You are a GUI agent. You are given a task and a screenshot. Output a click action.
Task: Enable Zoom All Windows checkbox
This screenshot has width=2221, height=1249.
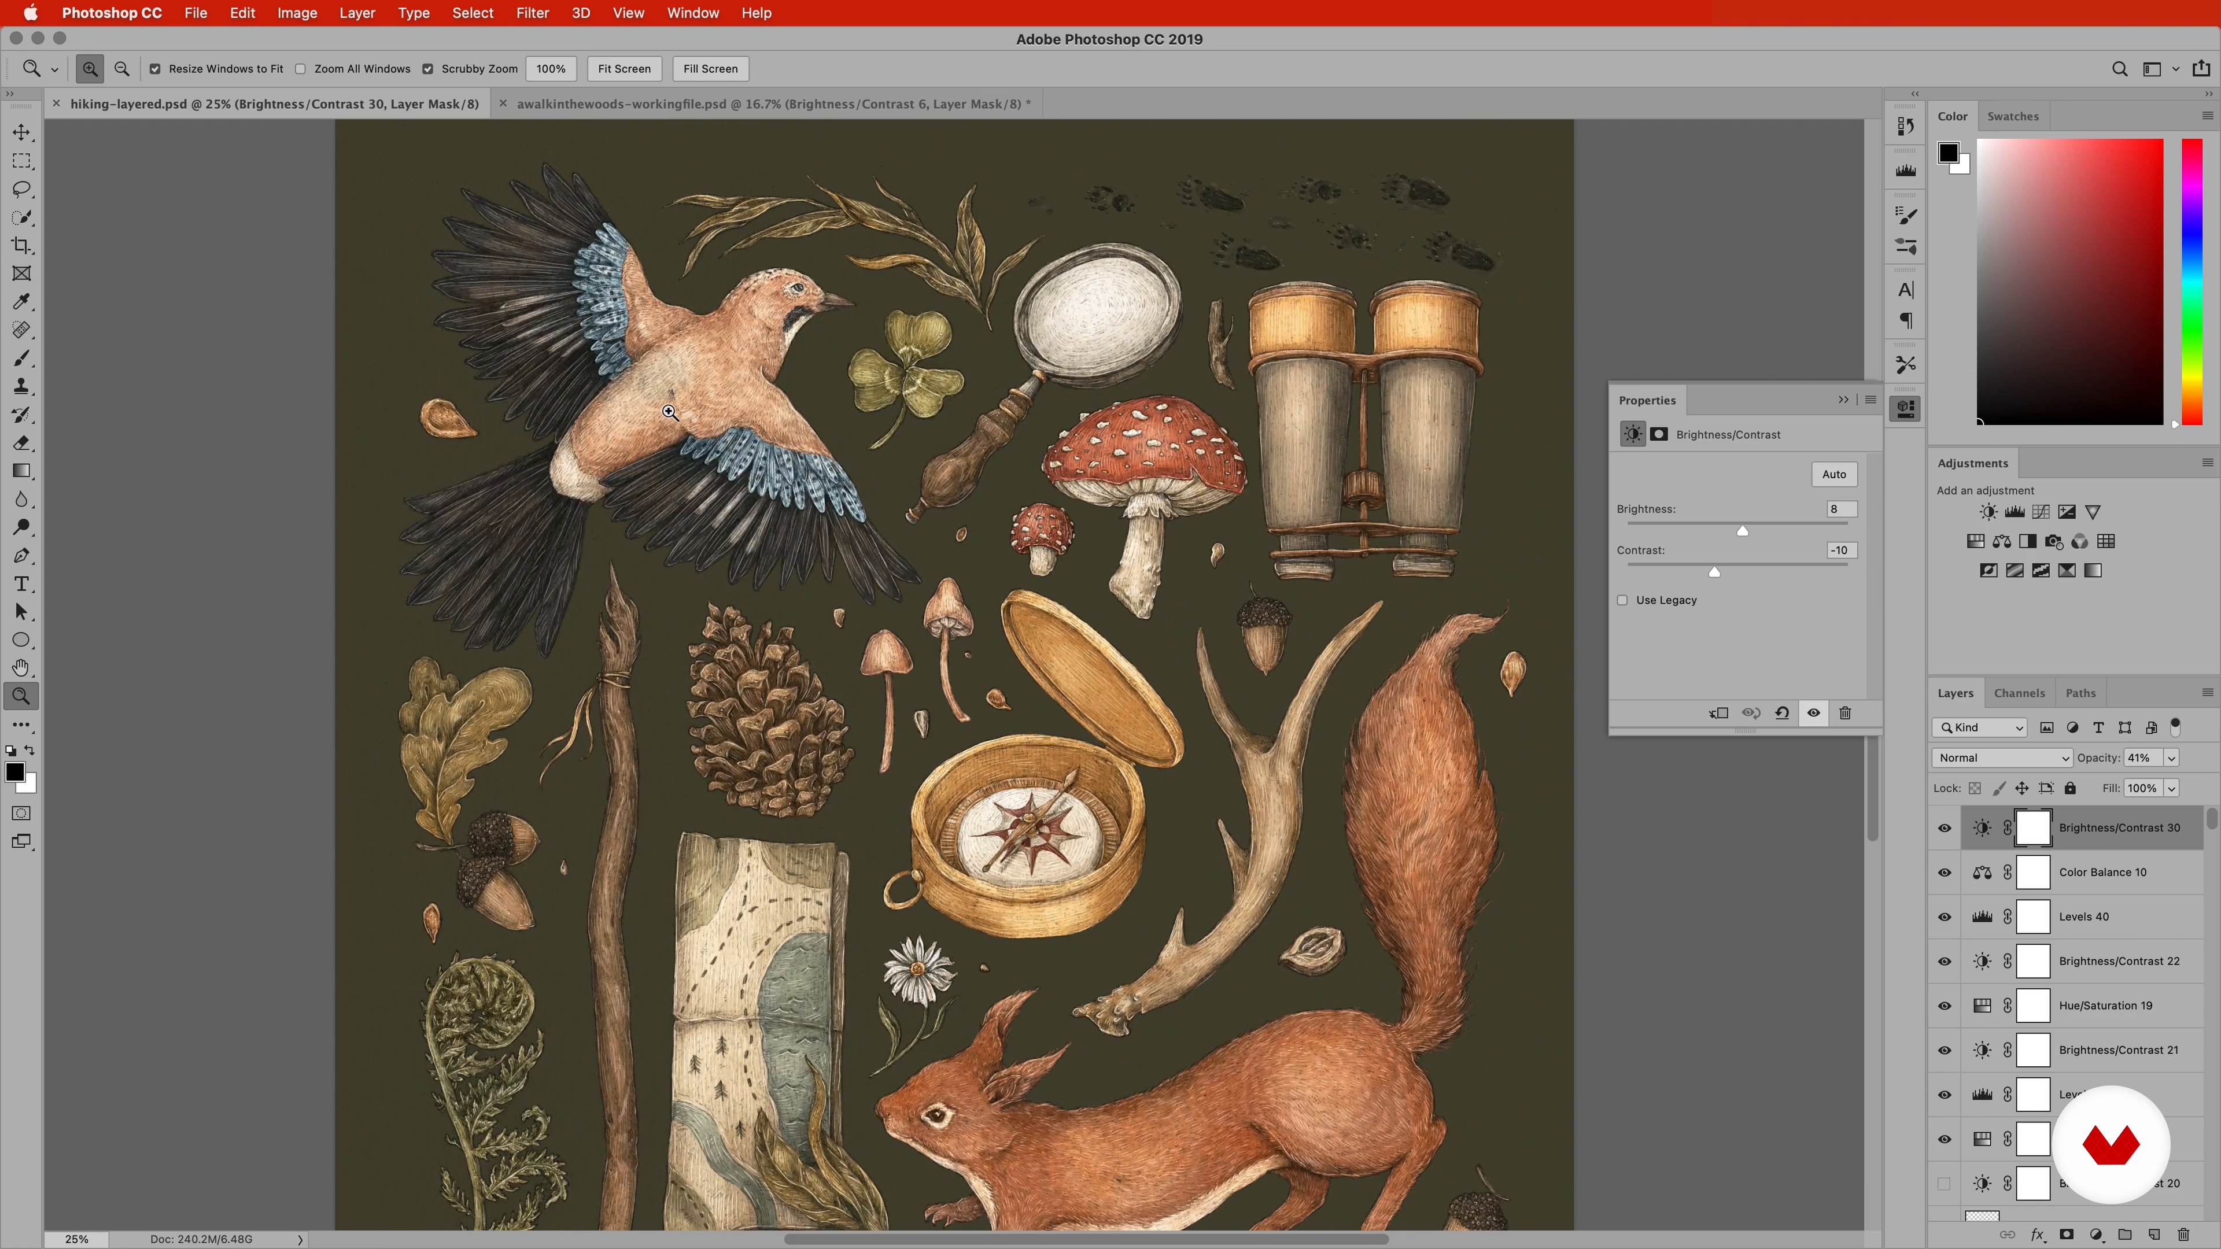tap(300, 69)
